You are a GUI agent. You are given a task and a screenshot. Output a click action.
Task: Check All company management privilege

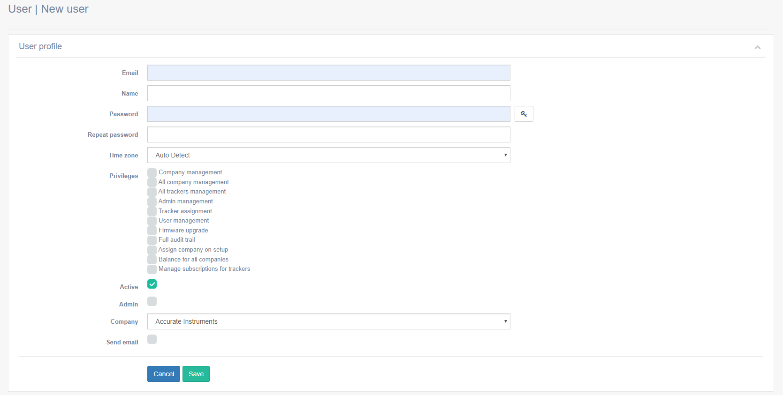[x=152, y=182]
